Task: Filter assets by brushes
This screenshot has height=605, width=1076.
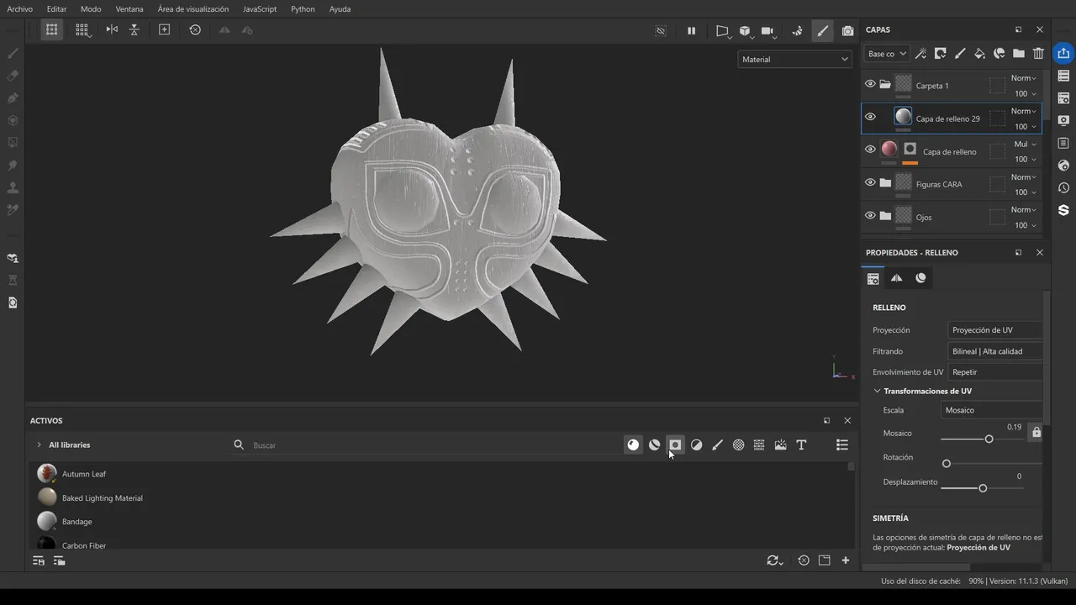Action: tap(717, 445)
